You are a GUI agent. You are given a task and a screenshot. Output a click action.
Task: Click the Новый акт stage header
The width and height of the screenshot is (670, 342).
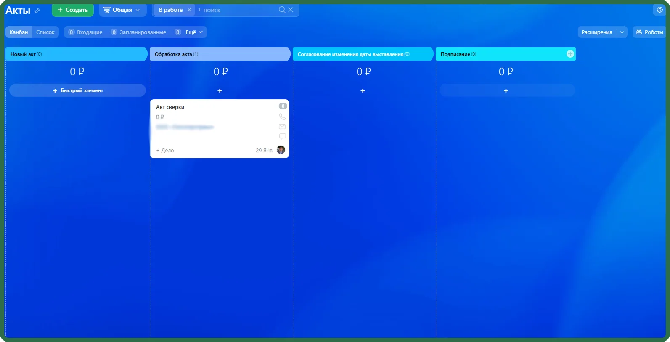coord(76,54)
